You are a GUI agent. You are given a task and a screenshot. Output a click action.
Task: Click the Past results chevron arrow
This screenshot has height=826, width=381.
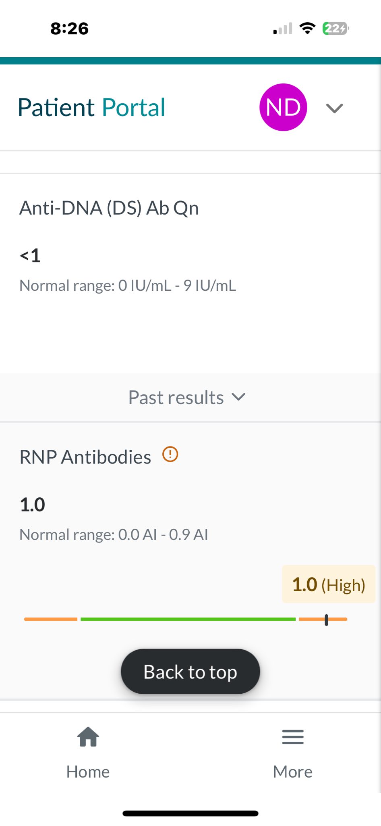[x=238, y=397]
